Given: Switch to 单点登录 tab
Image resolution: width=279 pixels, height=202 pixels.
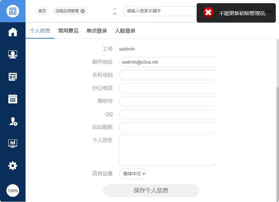Looking at the screenshot, I should click(97, 31).
